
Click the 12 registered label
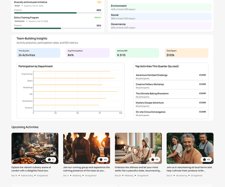click(x=42, y=175)
